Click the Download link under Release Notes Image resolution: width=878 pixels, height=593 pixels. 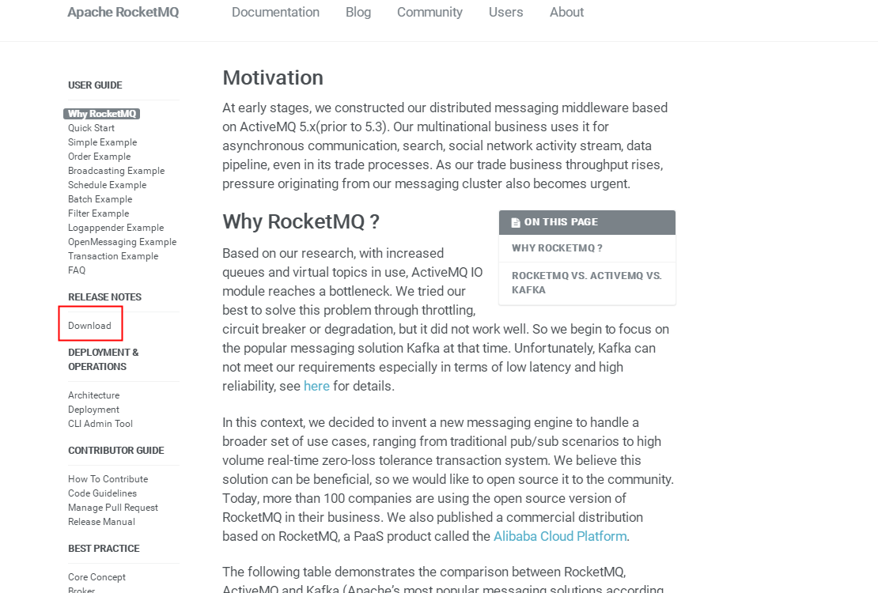coord(89,326)
